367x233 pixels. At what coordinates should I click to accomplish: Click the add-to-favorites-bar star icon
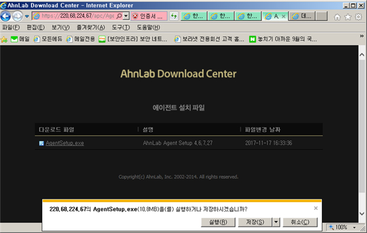[x=4, y=39]
